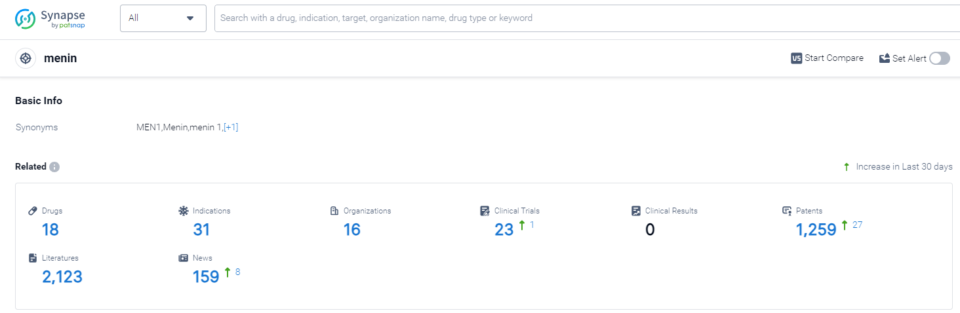Screen dimensions: 960x313
Task: View the 1,259 Patents results
Action: [x=816, y=230]
